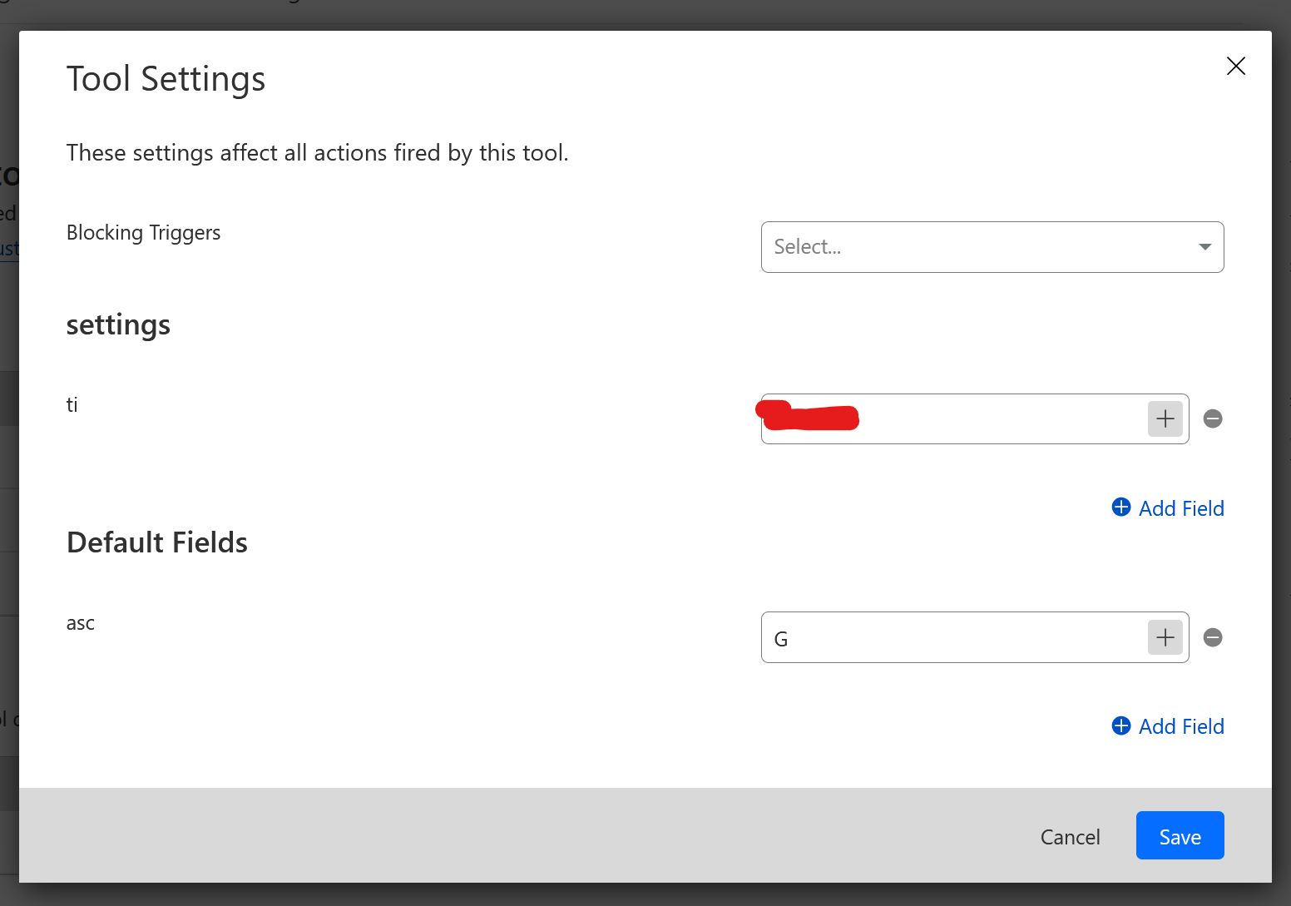Click Add Field link under settings
Screen dimensions: 1291x906
(x=1181, y=508)
